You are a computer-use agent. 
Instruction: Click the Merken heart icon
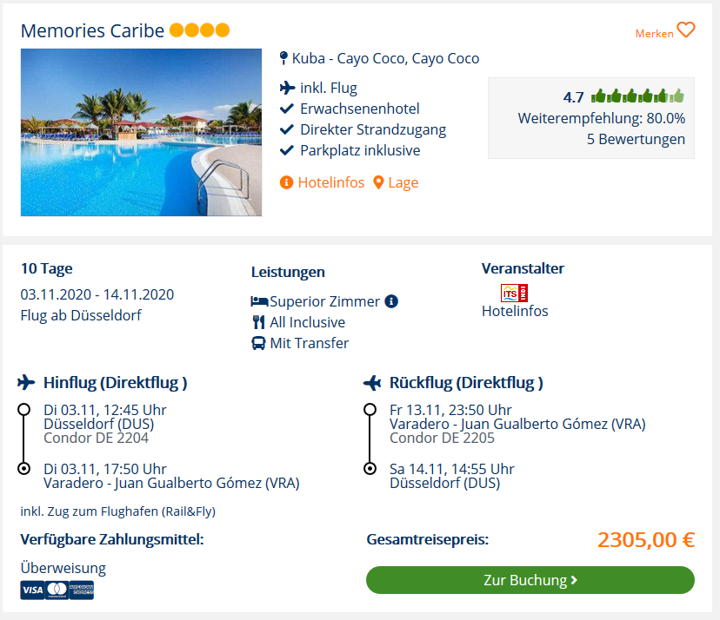coord(686,30)
